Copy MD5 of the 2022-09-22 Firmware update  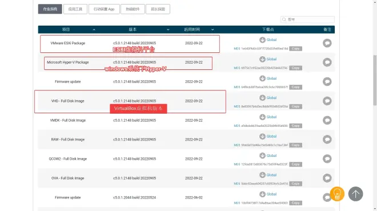click(295, 87)
